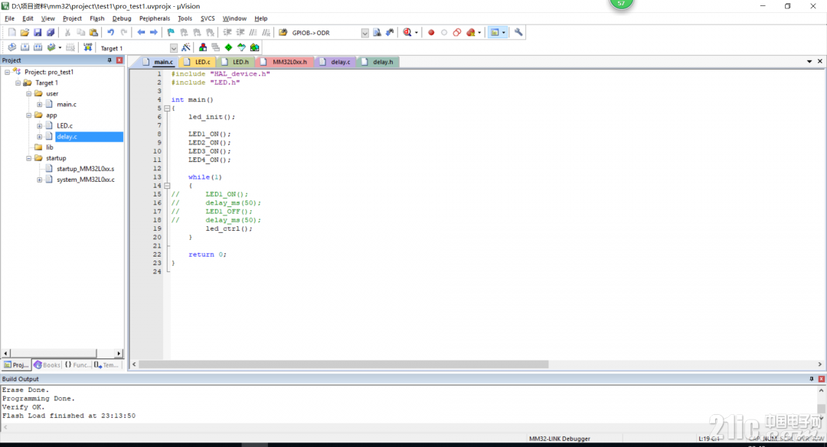
Task: Open the File menu
Action: tap(9, 18)
